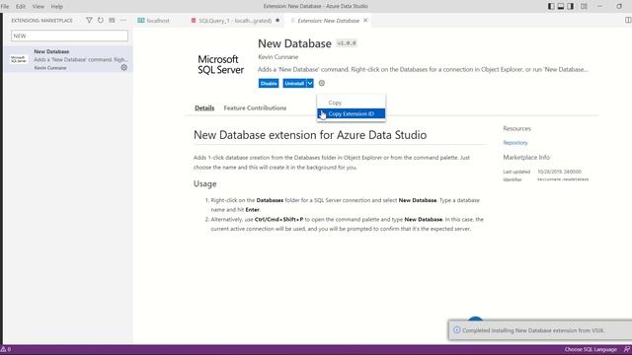Toggle secondary side bar layout icon
632x355 pixels.
pos(571,6)
